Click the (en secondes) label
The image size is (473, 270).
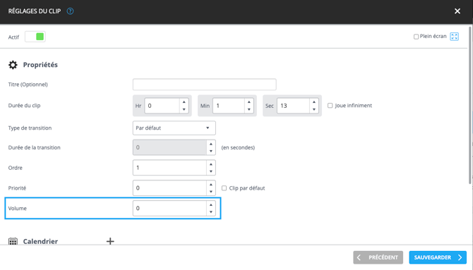click(238, 147)
